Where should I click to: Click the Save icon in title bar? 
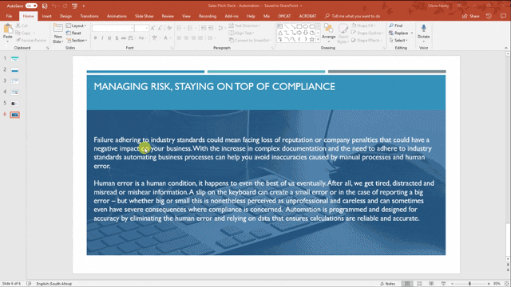(45, 6)
